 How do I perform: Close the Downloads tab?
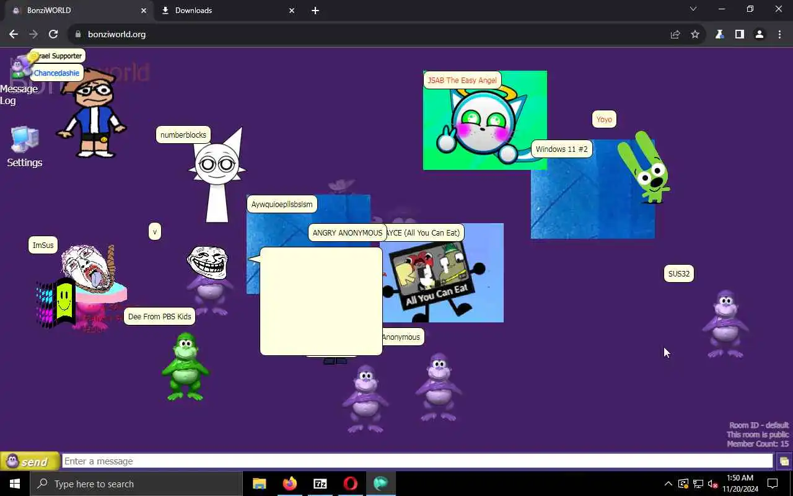point(292,11)
